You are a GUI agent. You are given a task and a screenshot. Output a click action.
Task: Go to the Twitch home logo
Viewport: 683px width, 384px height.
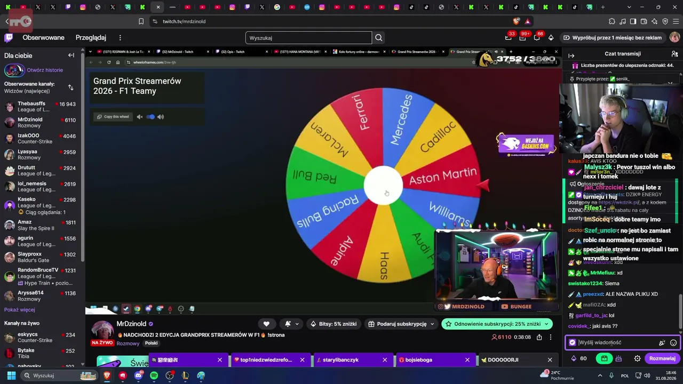point(9,38)
